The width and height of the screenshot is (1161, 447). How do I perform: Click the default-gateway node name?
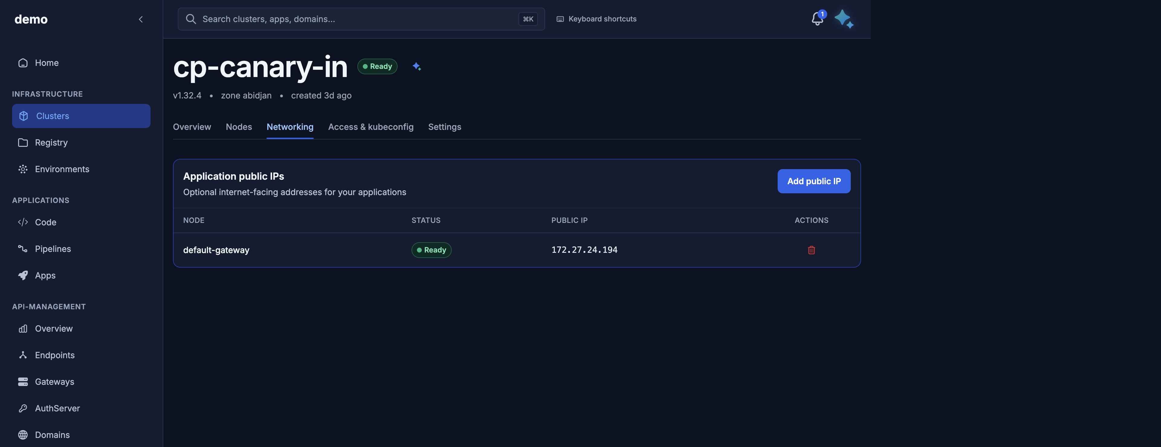coord(216,250)
